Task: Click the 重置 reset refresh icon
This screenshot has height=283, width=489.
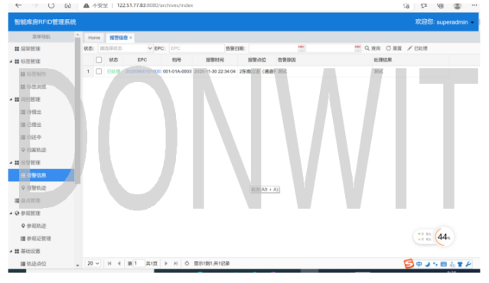Action: pyautogui.click(x=388, y=48)
